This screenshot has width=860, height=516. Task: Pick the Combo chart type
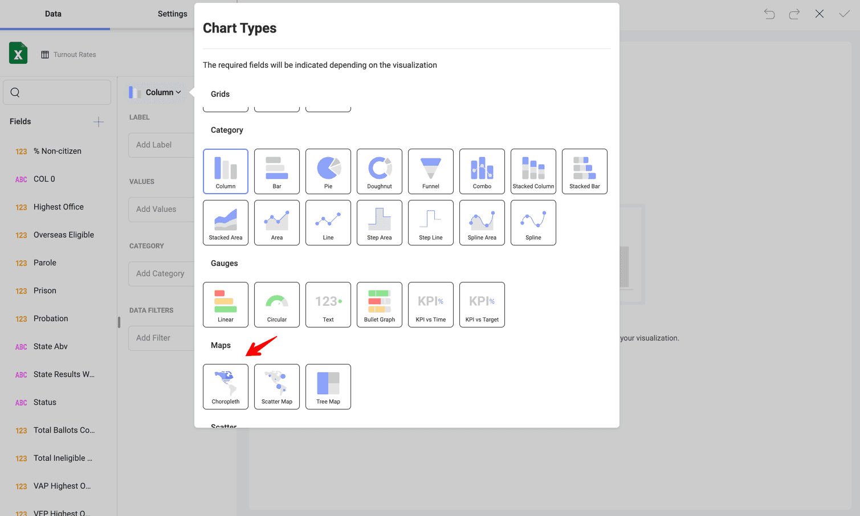pos(482,171)
